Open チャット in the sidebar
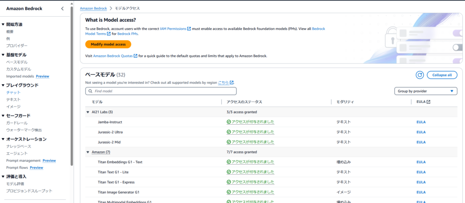465x203 pixels. (x=13, y=92)
